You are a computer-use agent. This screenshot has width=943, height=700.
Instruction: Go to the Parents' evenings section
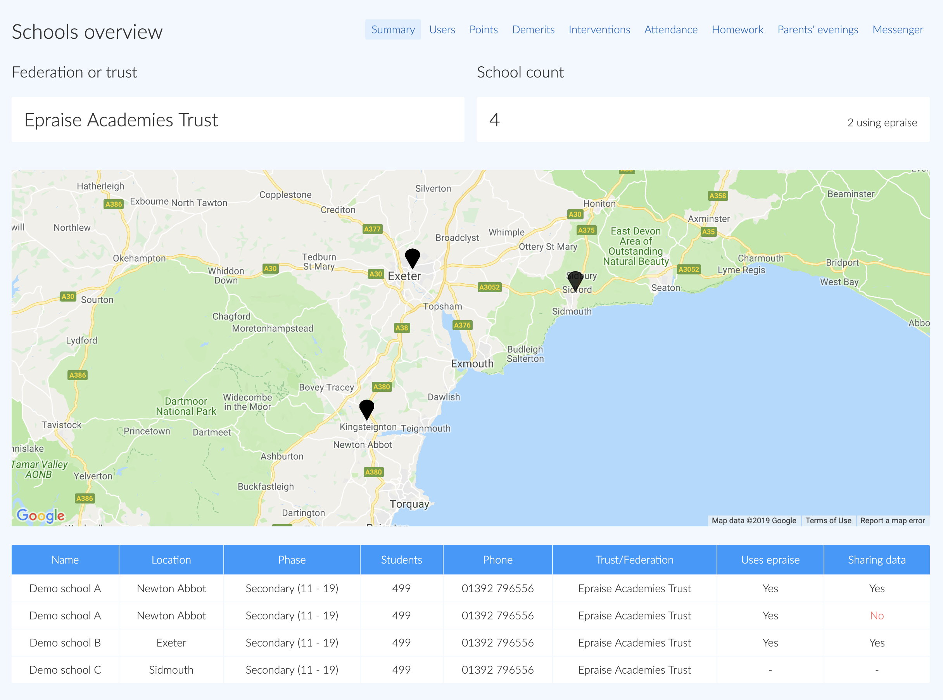click(817, 30)
